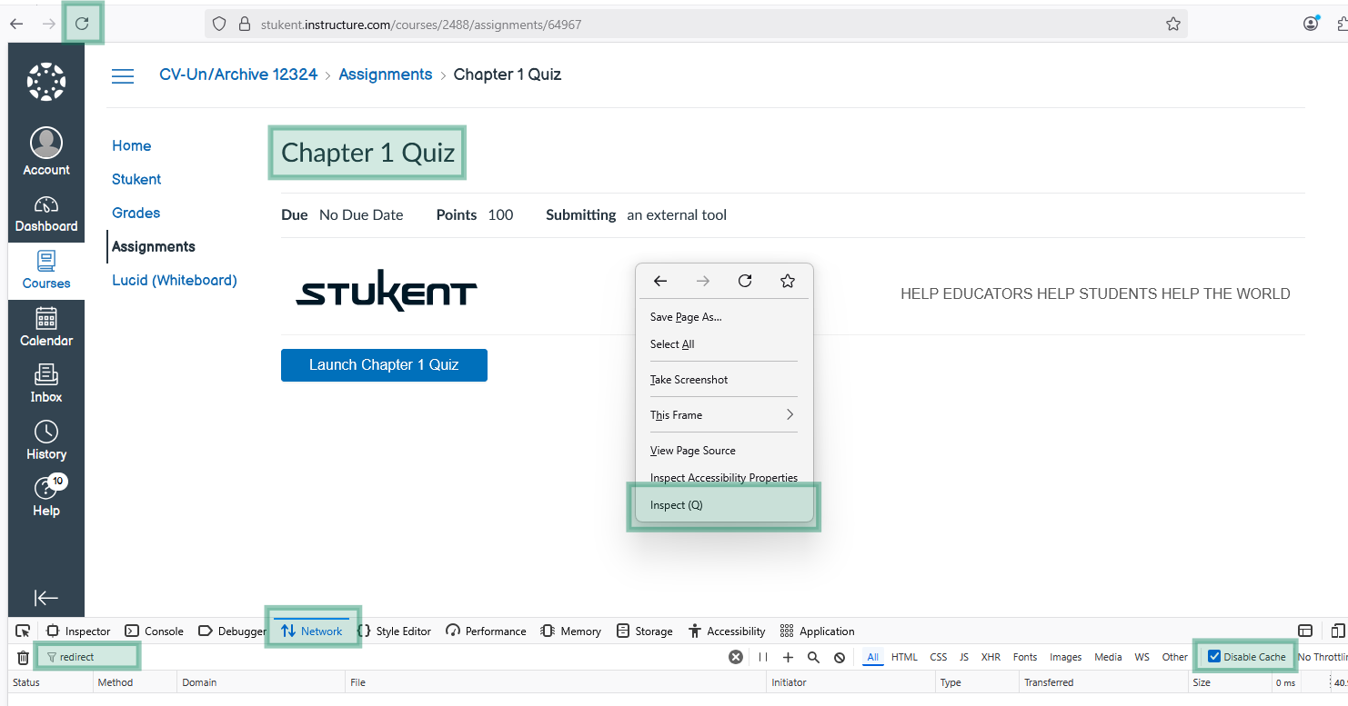Open the network search magnifier icon
The width and height of the screenshot is (1348, 706).
(x=813, y=657)
